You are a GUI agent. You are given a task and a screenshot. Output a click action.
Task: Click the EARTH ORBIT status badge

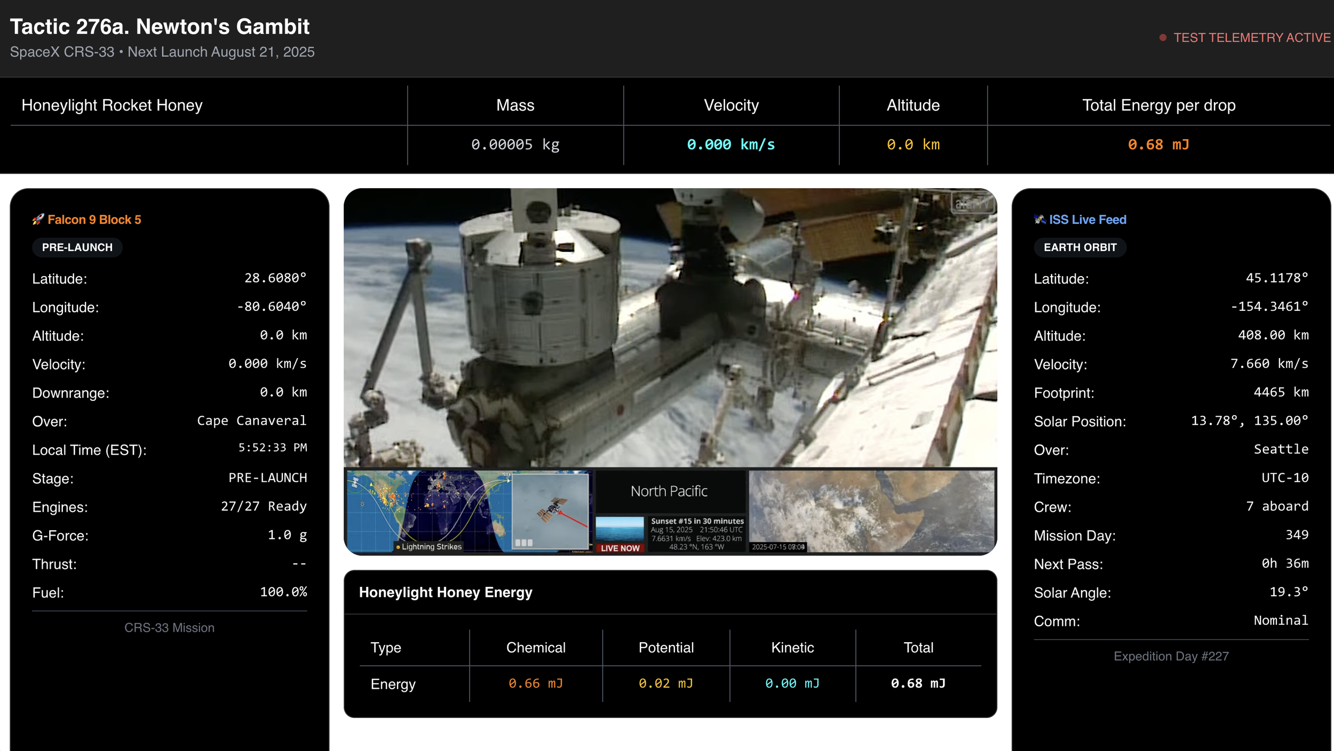[x=1079, y=247]
